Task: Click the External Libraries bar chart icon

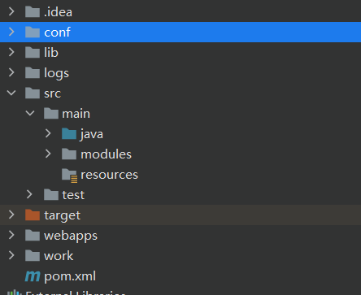Action: click(14, 293)
